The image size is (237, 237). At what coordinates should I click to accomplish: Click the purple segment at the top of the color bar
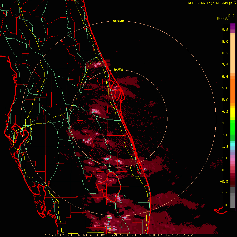coord(233,26)
